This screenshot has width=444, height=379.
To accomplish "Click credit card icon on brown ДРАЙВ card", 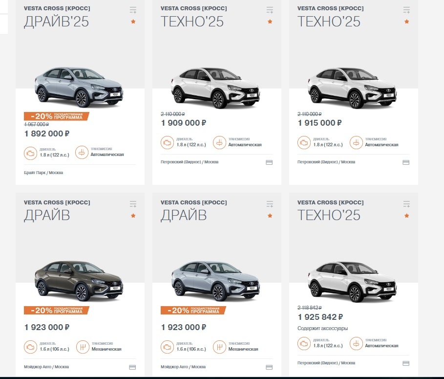I will pos(132,367).
